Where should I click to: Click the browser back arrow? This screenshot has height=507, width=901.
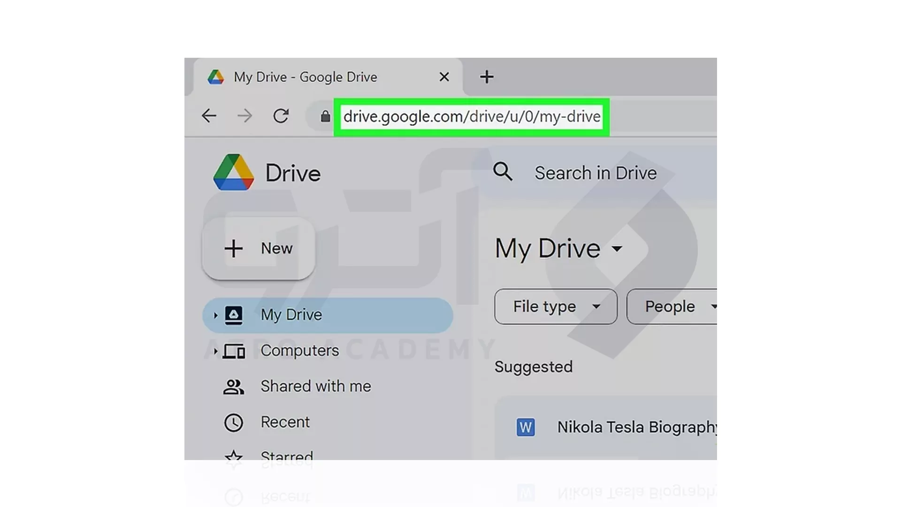[209, 115]
